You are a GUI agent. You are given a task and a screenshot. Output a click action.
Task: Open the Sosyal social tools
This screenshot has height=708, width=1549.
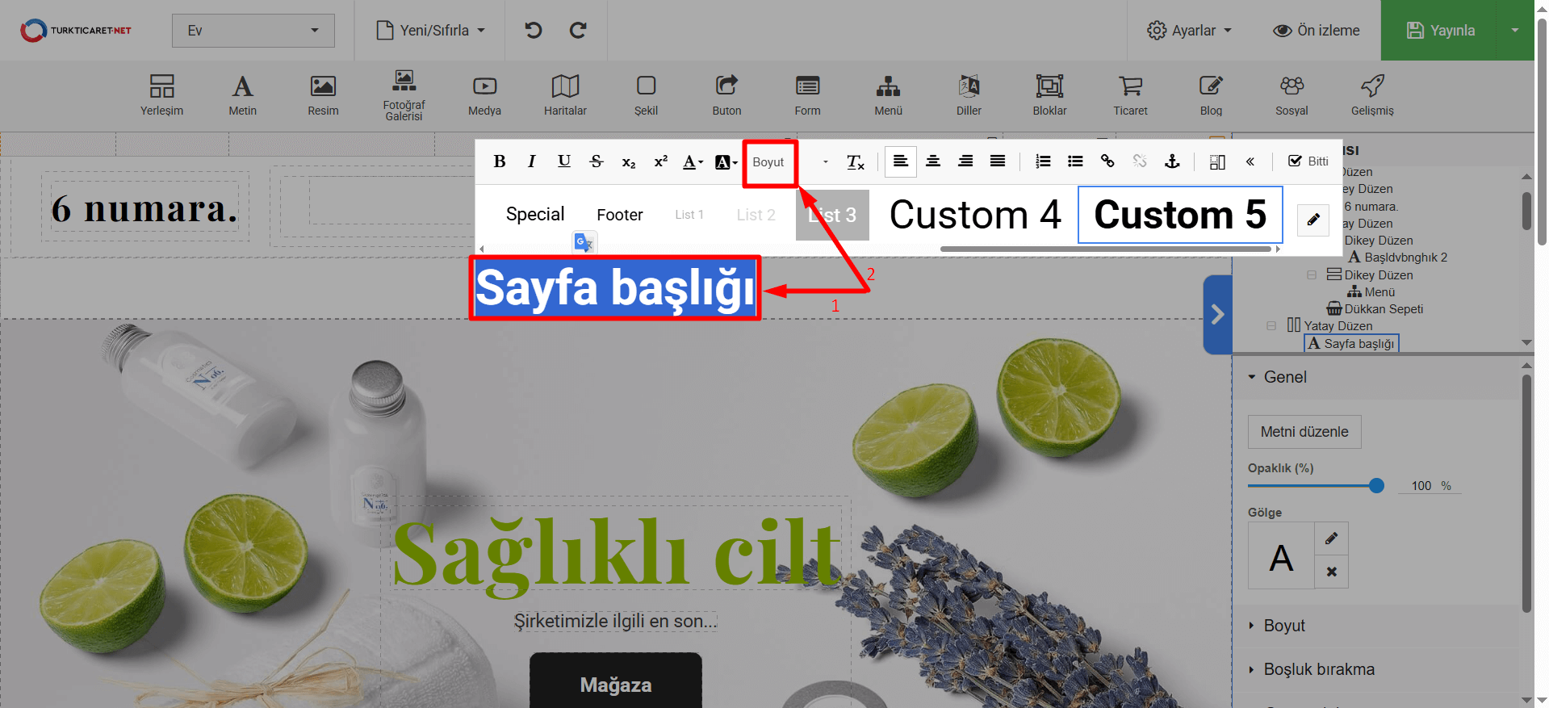[1292, 95]
